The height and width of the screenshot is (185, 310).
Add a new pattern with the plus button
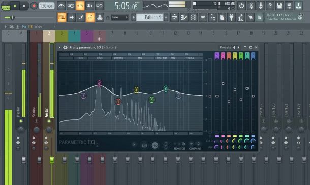click(x=166, y=17)
